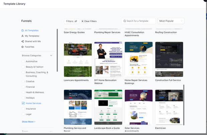Focus the Search for a Template field

[140, 21]
